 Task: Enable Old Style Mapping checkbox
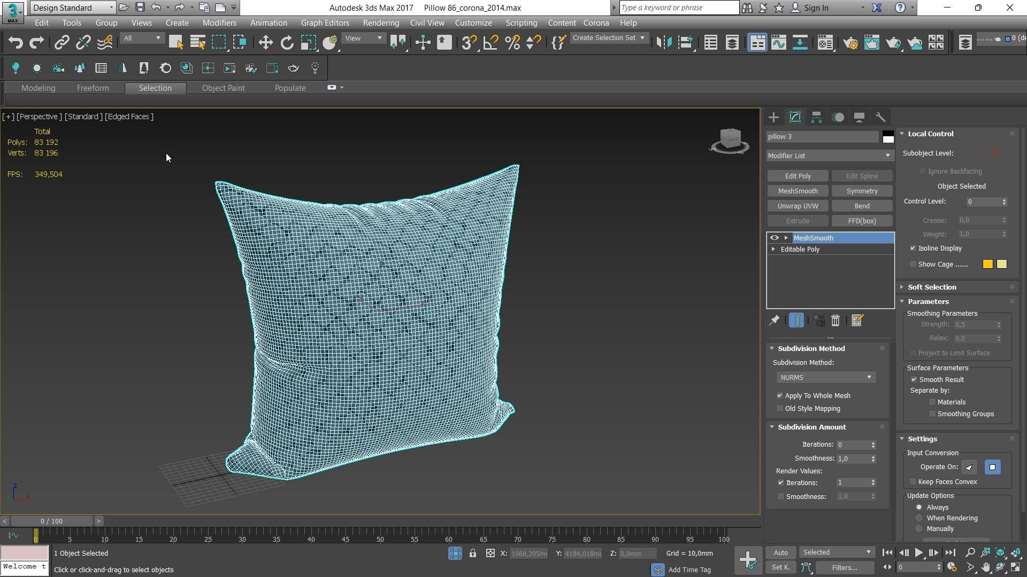tap(780, 409)
